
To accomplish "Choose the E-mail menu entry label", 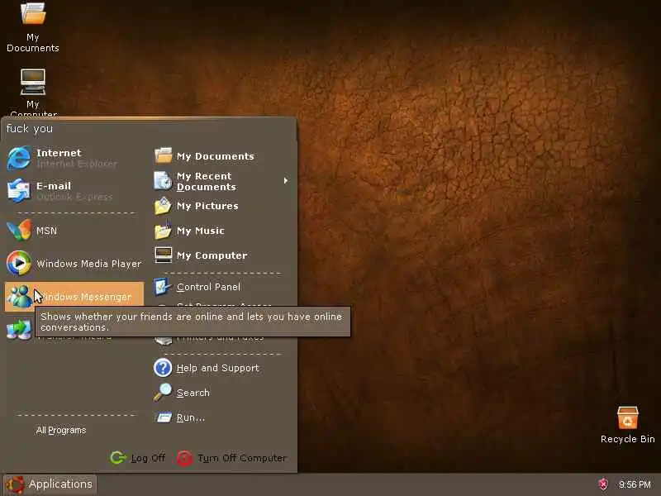I will [54, 185].
